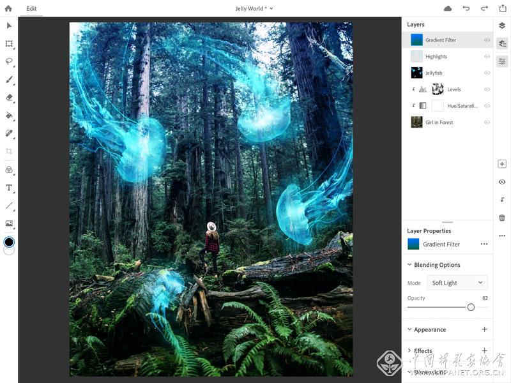Image resolution: width=511 pixels, height=383 pixels.
Task: Expand the Effects section
Action: pos(409,350)
